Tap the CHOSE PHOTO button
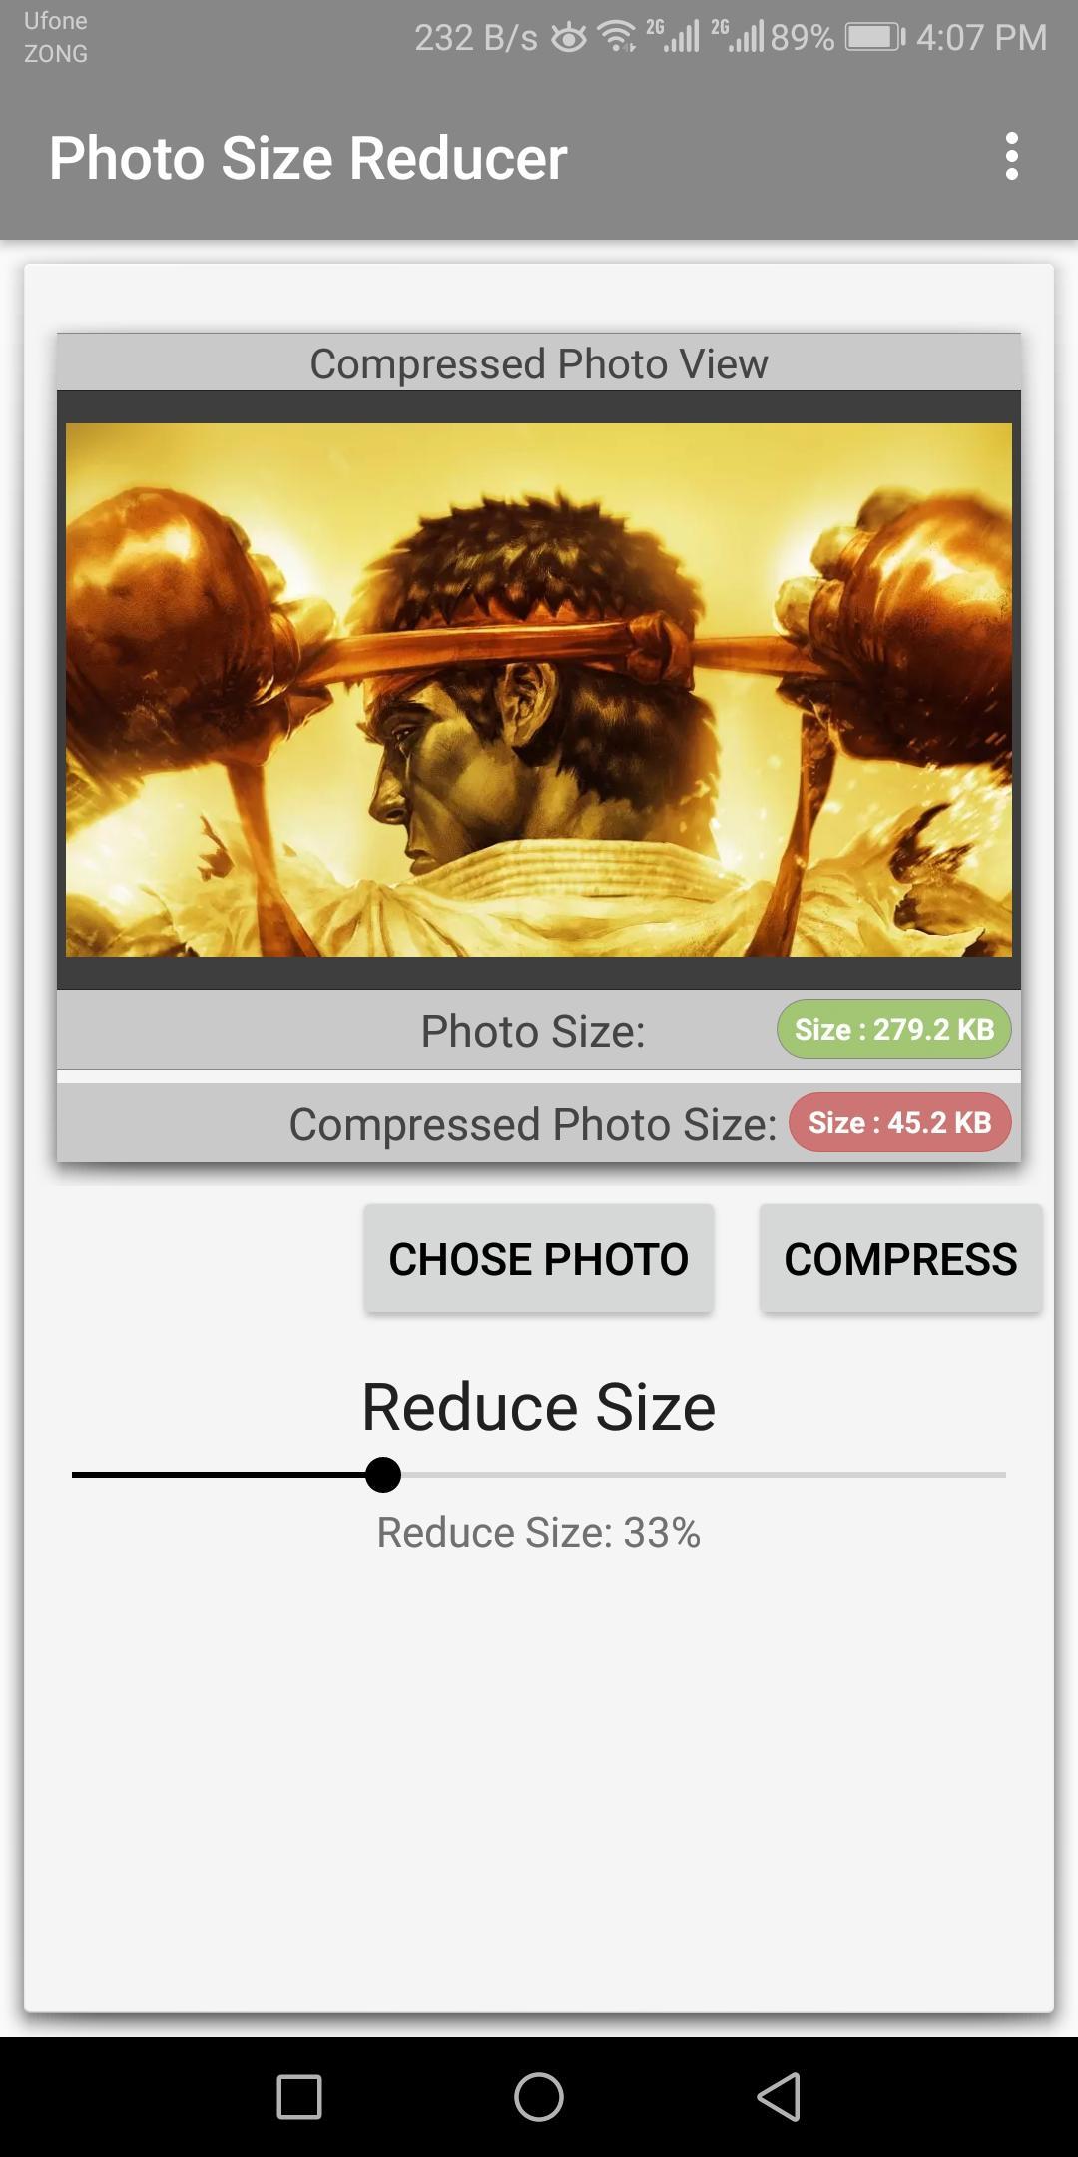This screenshot has width=1078, height=2157. (x=539, y=1258)
